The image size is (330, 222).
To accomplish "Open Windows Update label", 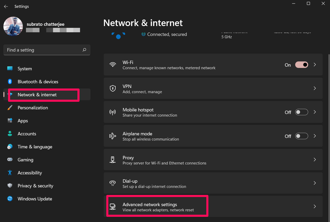I will click(35, 199).
